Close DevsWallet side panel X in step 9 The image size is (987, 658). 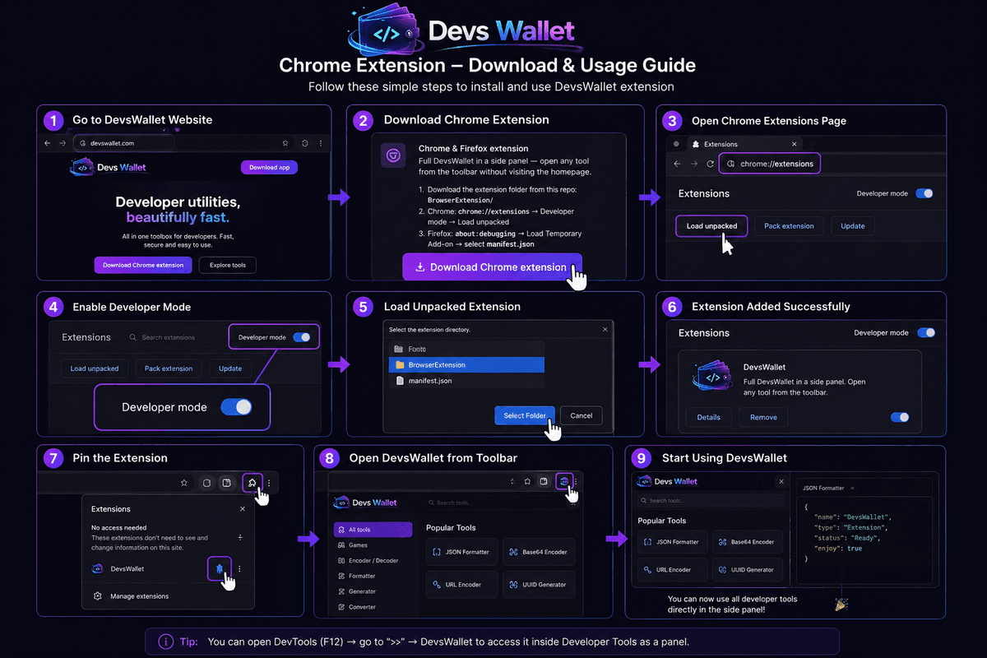click(781, 482)
